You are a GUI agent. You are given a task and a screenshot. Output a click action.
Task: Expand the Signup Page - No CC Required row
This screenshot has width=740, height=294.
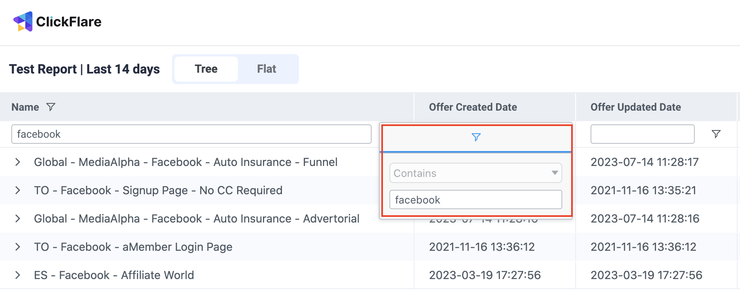pos(18,190)
